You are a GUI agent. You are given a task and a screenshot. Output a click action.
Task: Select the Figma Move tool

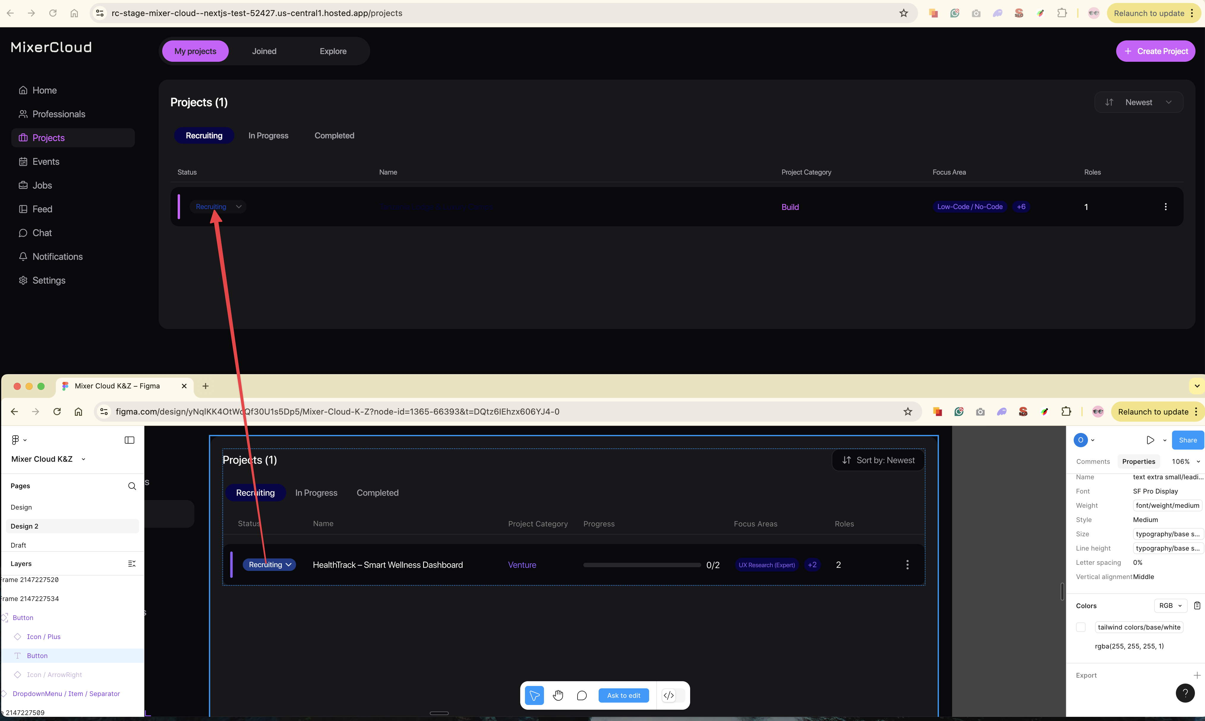point(534,695)
